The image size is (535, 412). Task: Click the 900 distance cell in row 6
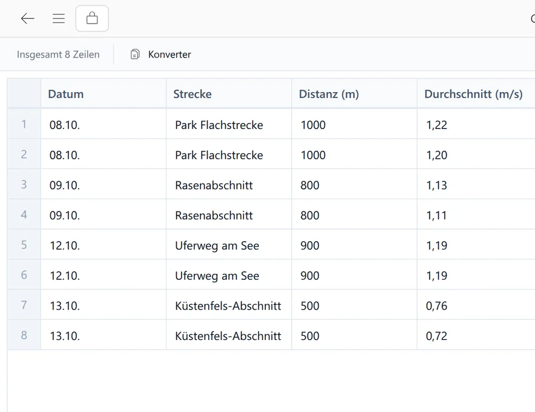[x=354, y=274]
